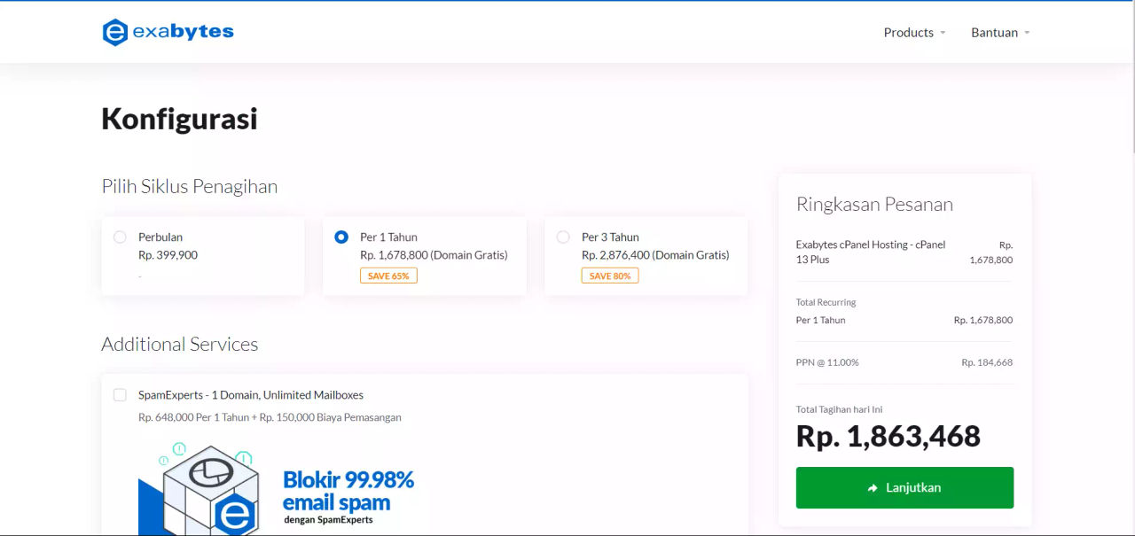Viewport: 1135px width, 536px height.
Task: Tick the SpamExperts add-on checkbox
Action: tap(120, 394)
